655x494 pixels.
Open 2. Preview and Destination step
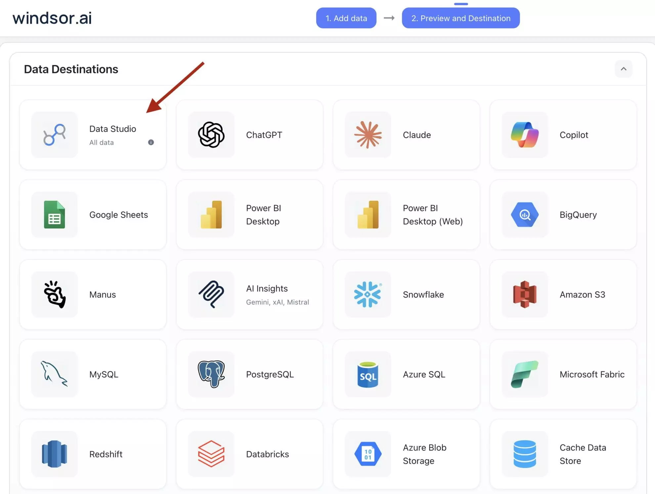(x=460, y=18)
